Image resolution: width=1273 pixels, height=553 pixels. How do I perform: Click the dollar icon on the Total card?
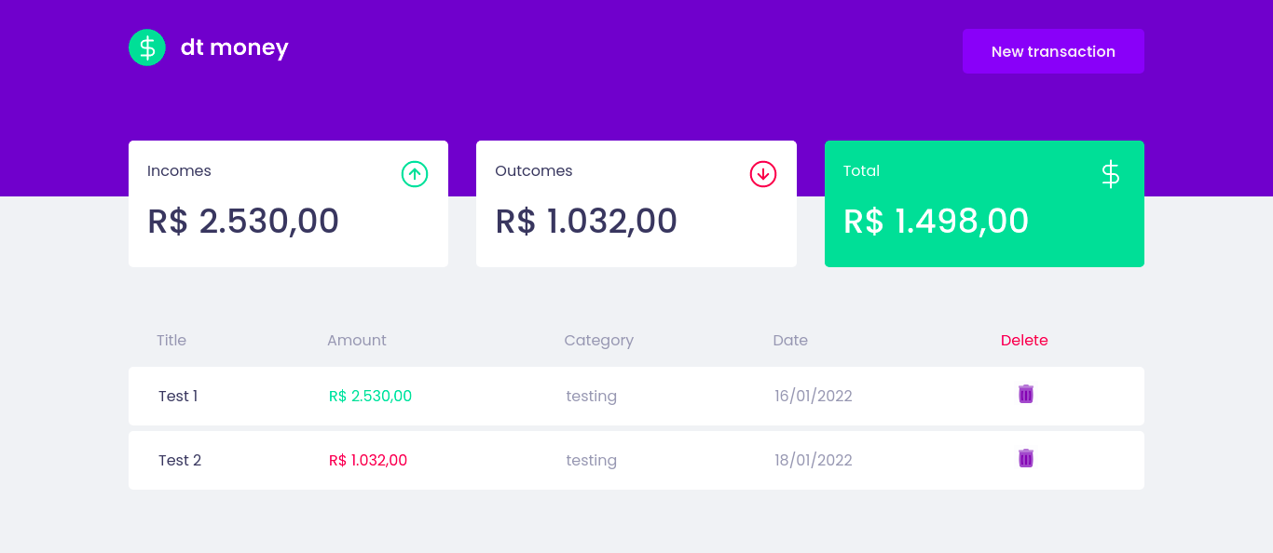tap(1110, 174)
